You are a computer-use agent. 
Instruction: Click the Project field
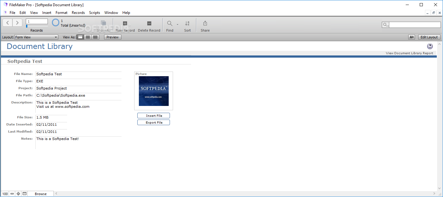click(79, 88)
